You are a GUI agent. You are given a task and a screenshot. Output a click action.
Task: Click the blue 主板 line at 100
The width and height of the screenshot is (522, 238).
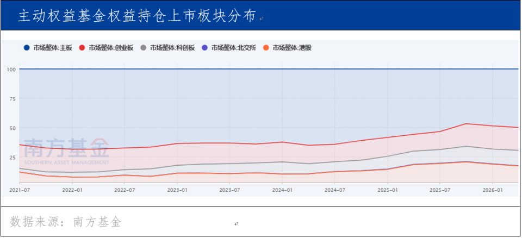click(269, 69)
